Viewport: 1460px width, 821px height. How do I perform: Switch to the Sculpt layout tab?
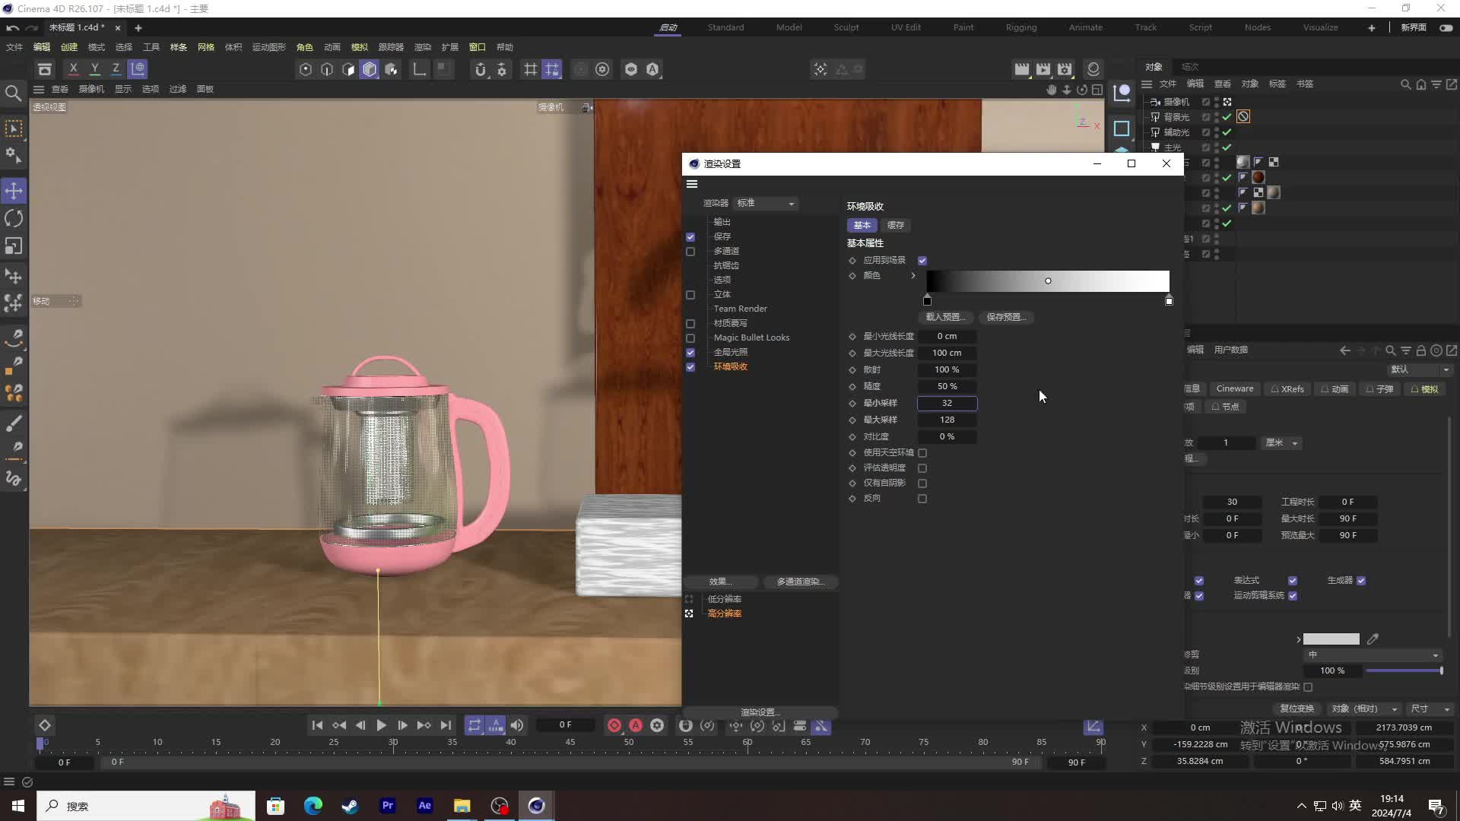tap(846, 27)
